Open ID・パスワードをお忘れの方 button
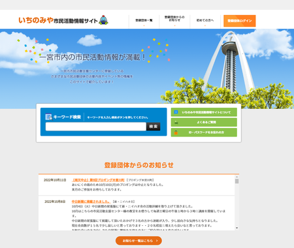 pos(204,132)
